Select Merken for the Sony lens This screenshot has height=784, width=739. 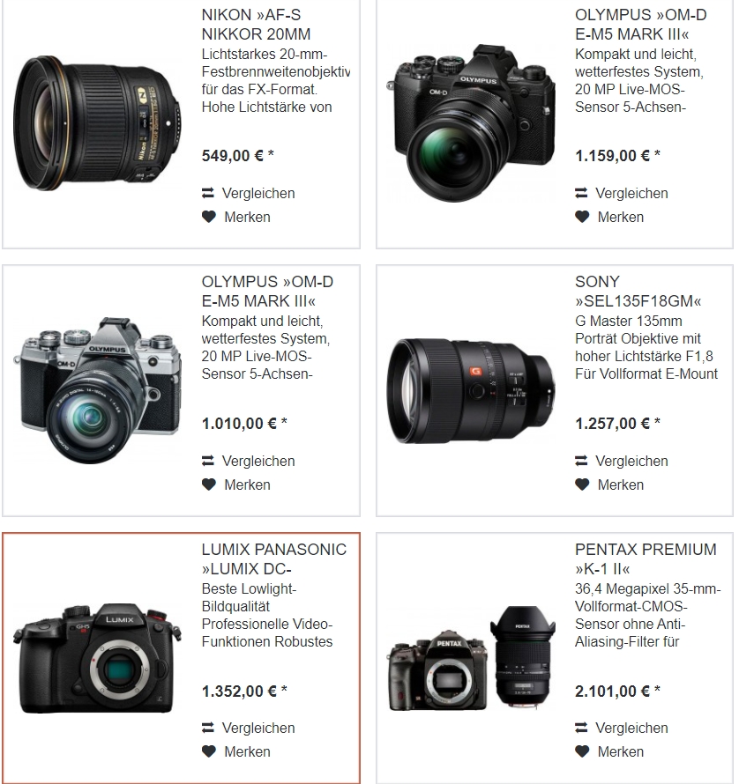[620, 484]
